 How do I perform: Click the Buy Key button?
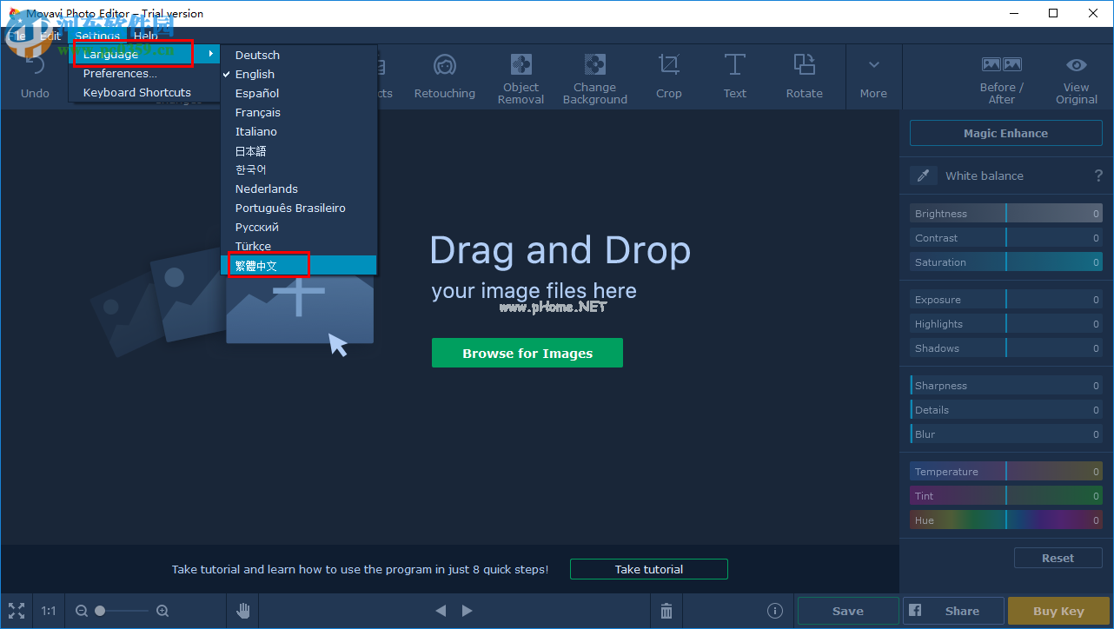pos(1058,611)
